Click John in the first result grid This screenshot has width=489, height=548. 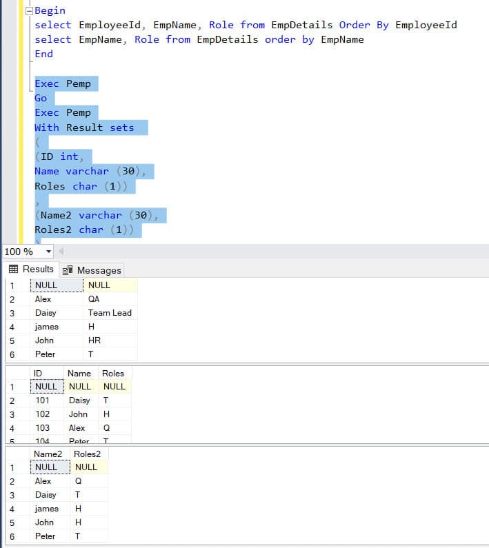pyautogui.click(x=57, y=341)
